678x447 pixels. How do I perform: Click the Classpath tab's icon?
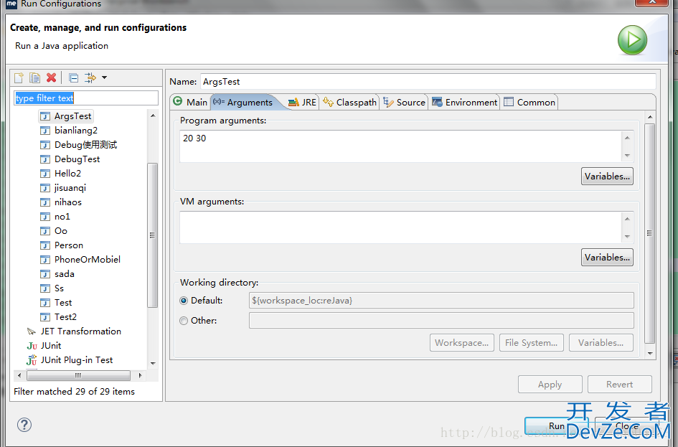point(328,102)
